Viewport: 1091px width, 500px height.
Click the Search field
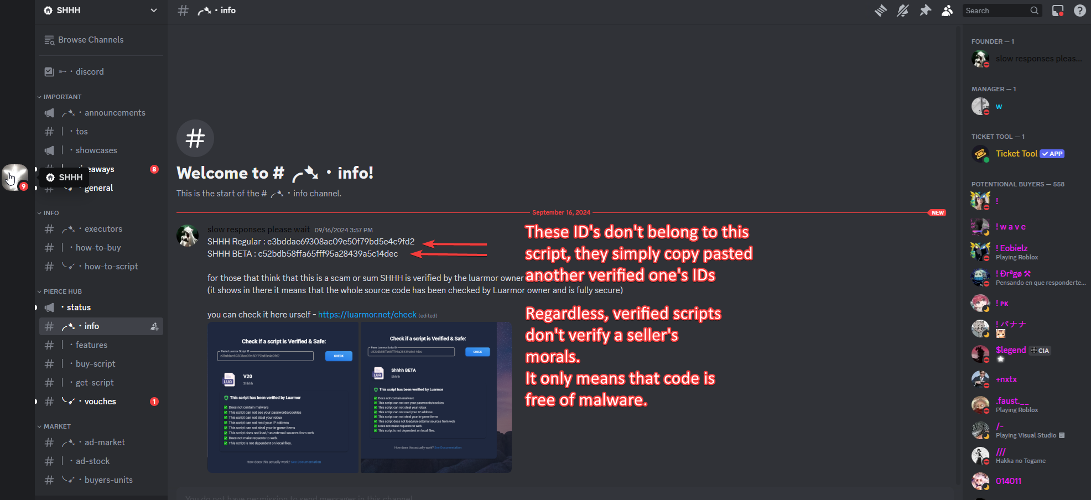pos(1002,11)
